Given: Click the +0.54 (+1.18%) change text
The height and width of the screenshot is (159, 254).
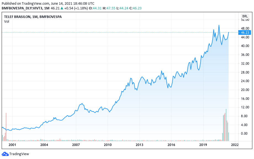Looking at the screenshot, I should [x=76, y=8].
